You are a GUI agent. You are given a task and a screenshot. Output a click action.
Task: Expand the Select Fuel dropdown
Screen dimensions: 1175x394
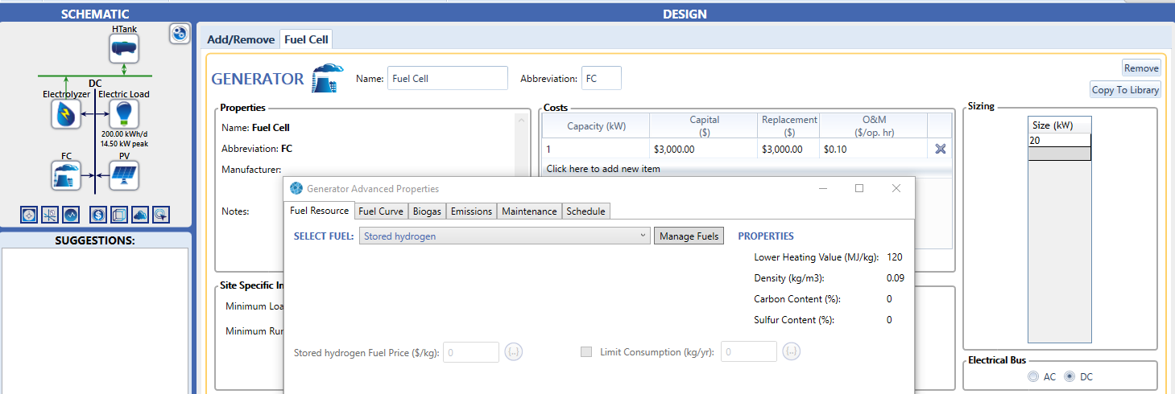click(x=505, y=236)
